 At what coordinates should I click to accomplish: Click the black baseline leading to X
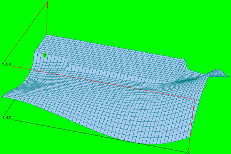click(x=99, y=136)
